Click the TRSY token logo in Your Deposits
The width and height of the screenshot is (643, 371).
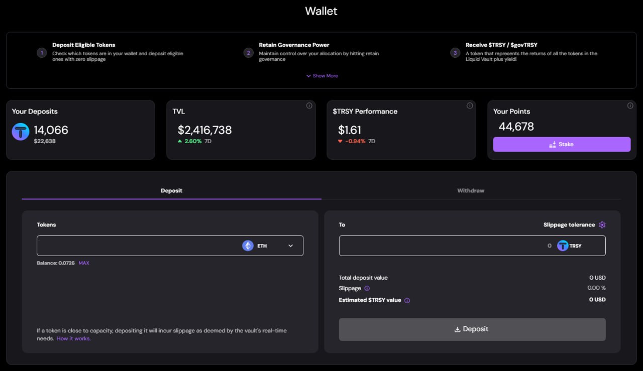(x=21, y=132)
